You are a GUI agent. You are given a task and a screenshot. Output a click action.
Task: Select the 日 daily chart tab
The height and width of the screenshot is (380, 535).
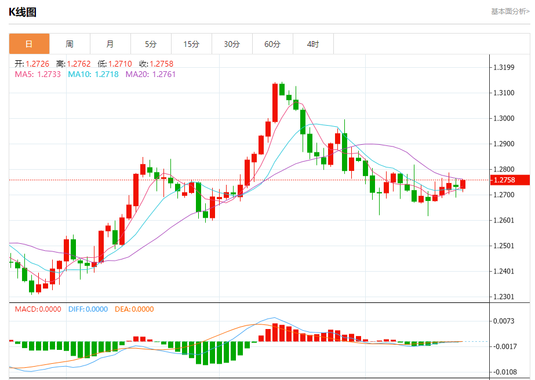(x=29, y=43)
